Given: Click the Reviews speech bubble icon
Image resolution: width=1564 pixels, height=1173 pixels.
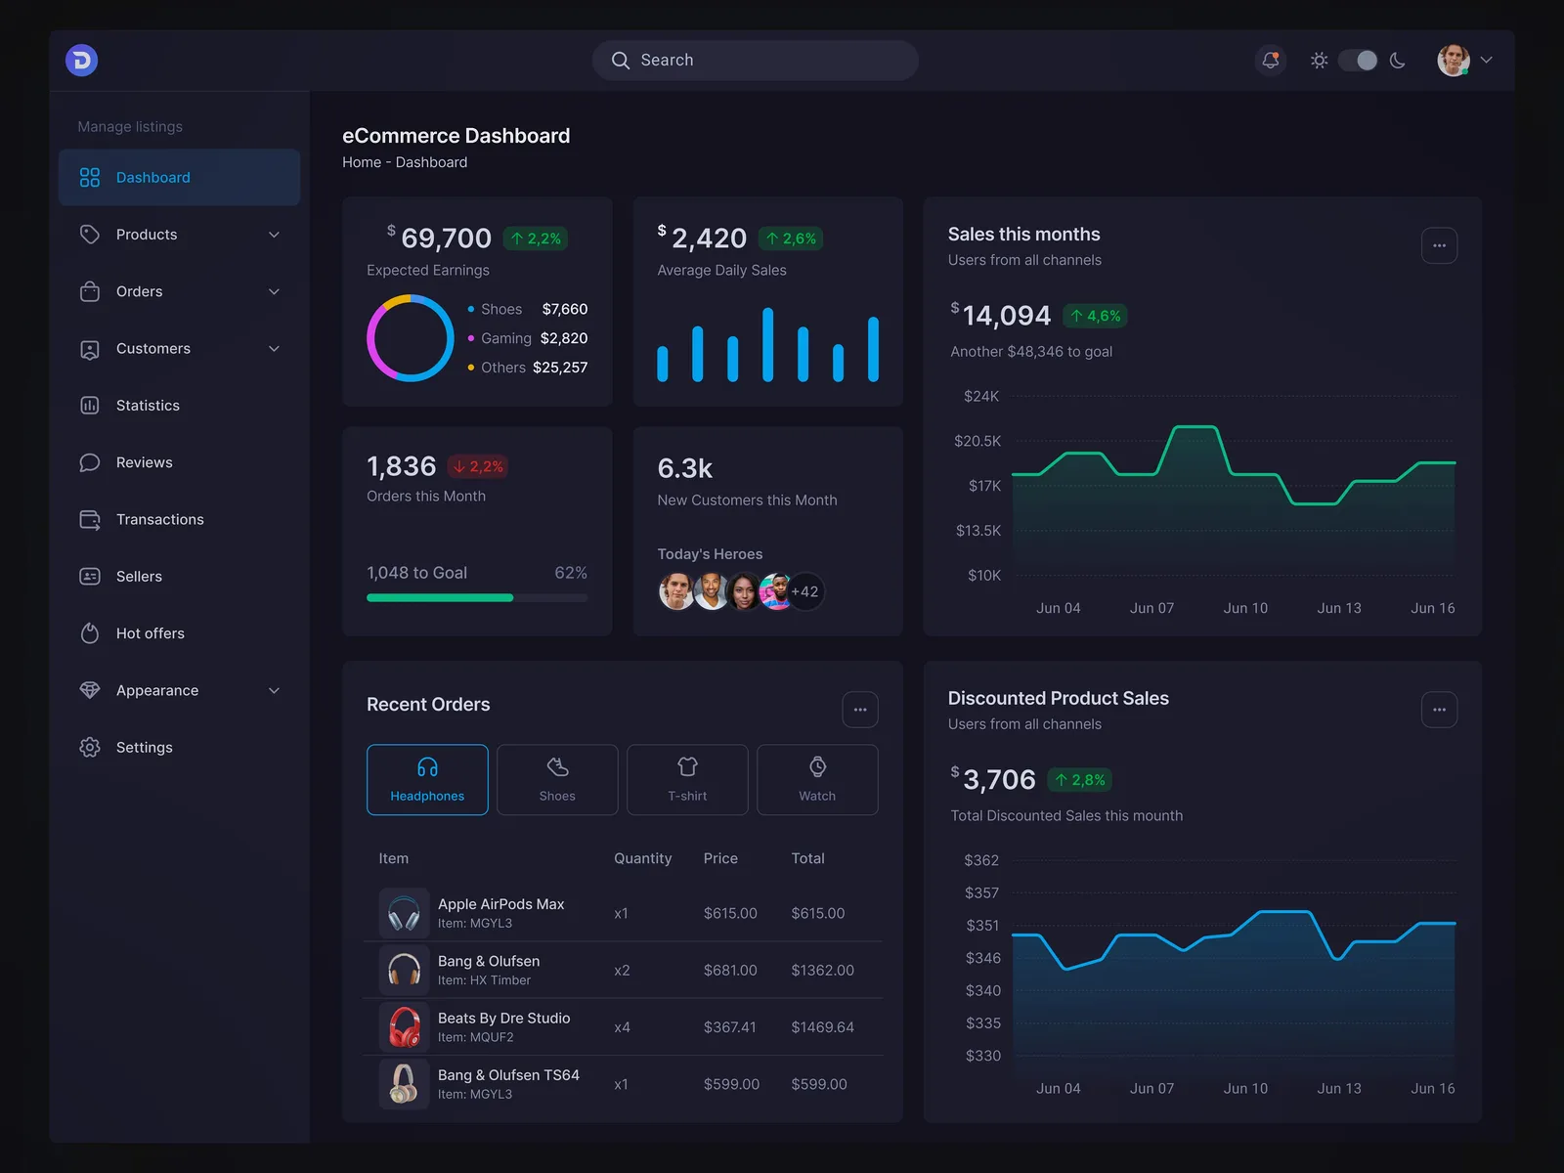Looking at the screenshot, I should click(90, 462).
